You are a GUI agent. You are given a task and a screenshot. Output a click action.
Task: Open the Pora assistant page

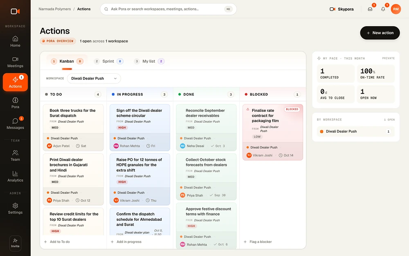point(15,103)
